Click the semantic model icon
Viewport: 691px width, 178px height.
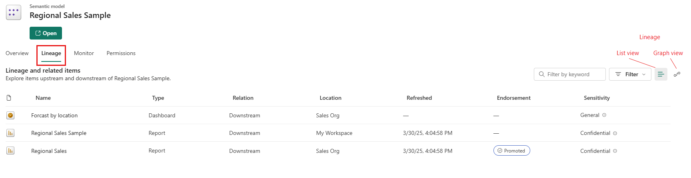[14, 12]
